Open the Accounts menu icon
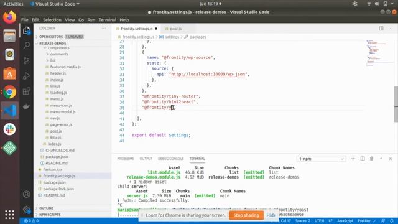Viewport: 398px width, 224px height. (x=26, y=194)
